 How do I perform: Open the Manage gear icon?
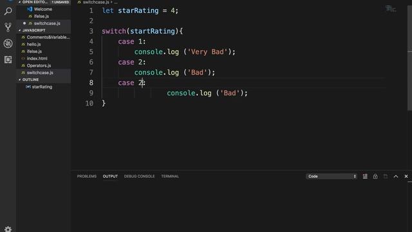coord(8,229)
